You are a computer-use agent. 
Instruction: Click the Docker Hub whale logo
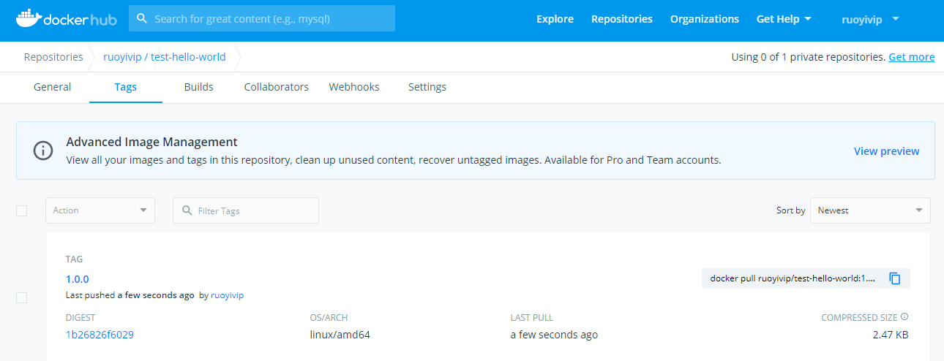click(28, 18)
